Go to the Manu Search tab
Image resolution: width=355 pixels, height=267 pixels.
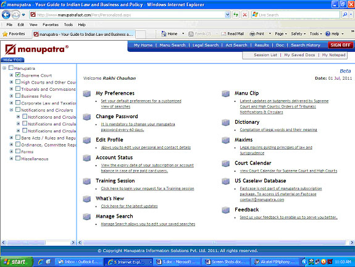tap(172, 45)
